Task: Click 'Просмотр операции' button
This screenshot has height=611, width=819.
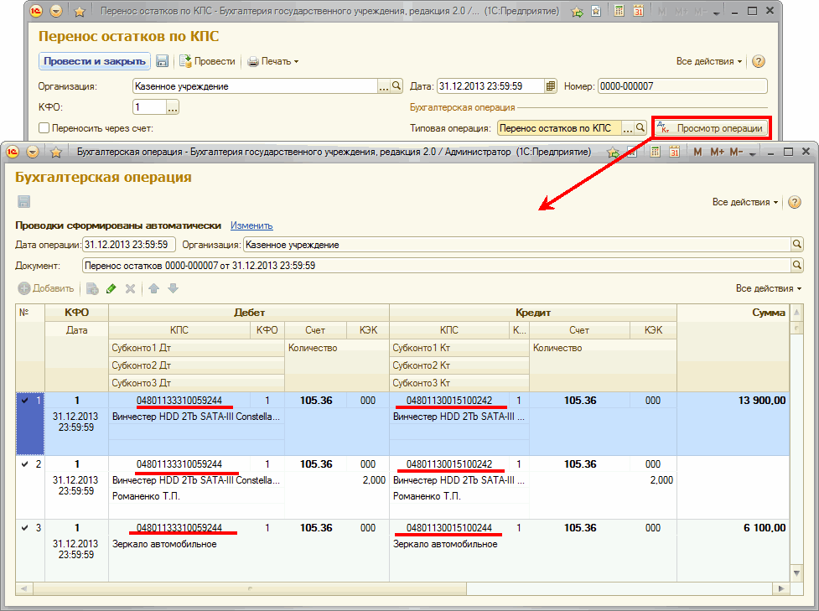Action: click(x=712, y=128)
